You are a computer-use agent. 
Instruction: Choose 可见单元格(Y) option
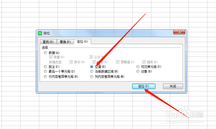click(x=138, y=67)
